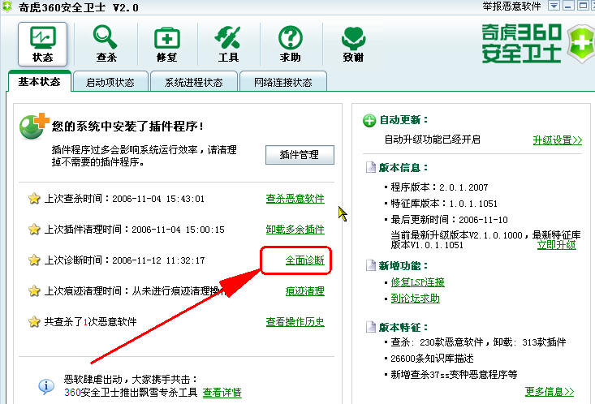595x404 pixels.
Task: Open the 状态 status toolbar icon
Action: pyautogui.click(x=42, y=44)
